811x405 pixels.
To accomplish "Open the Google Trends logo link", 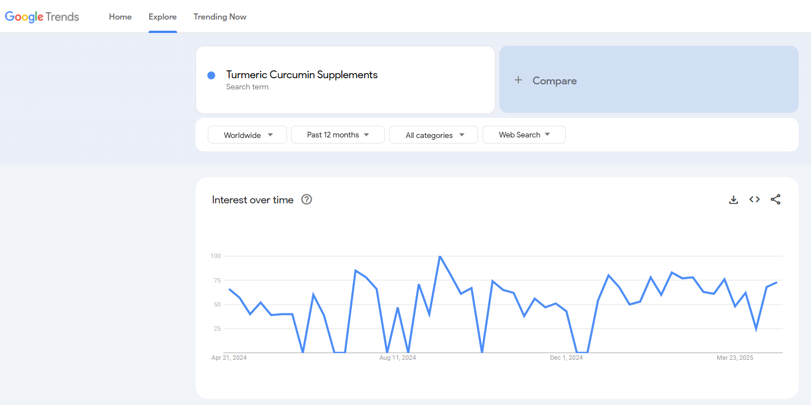I will pos(42,17).
